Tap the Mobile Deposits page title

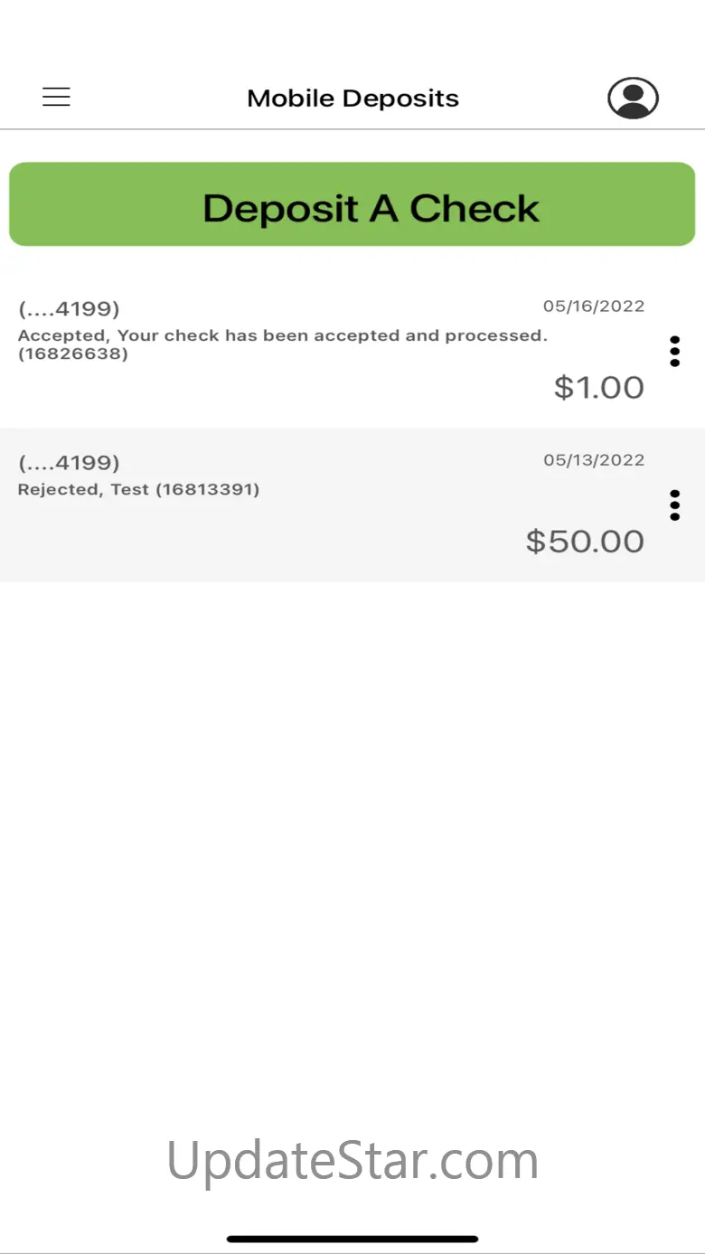tap(352, 98)
